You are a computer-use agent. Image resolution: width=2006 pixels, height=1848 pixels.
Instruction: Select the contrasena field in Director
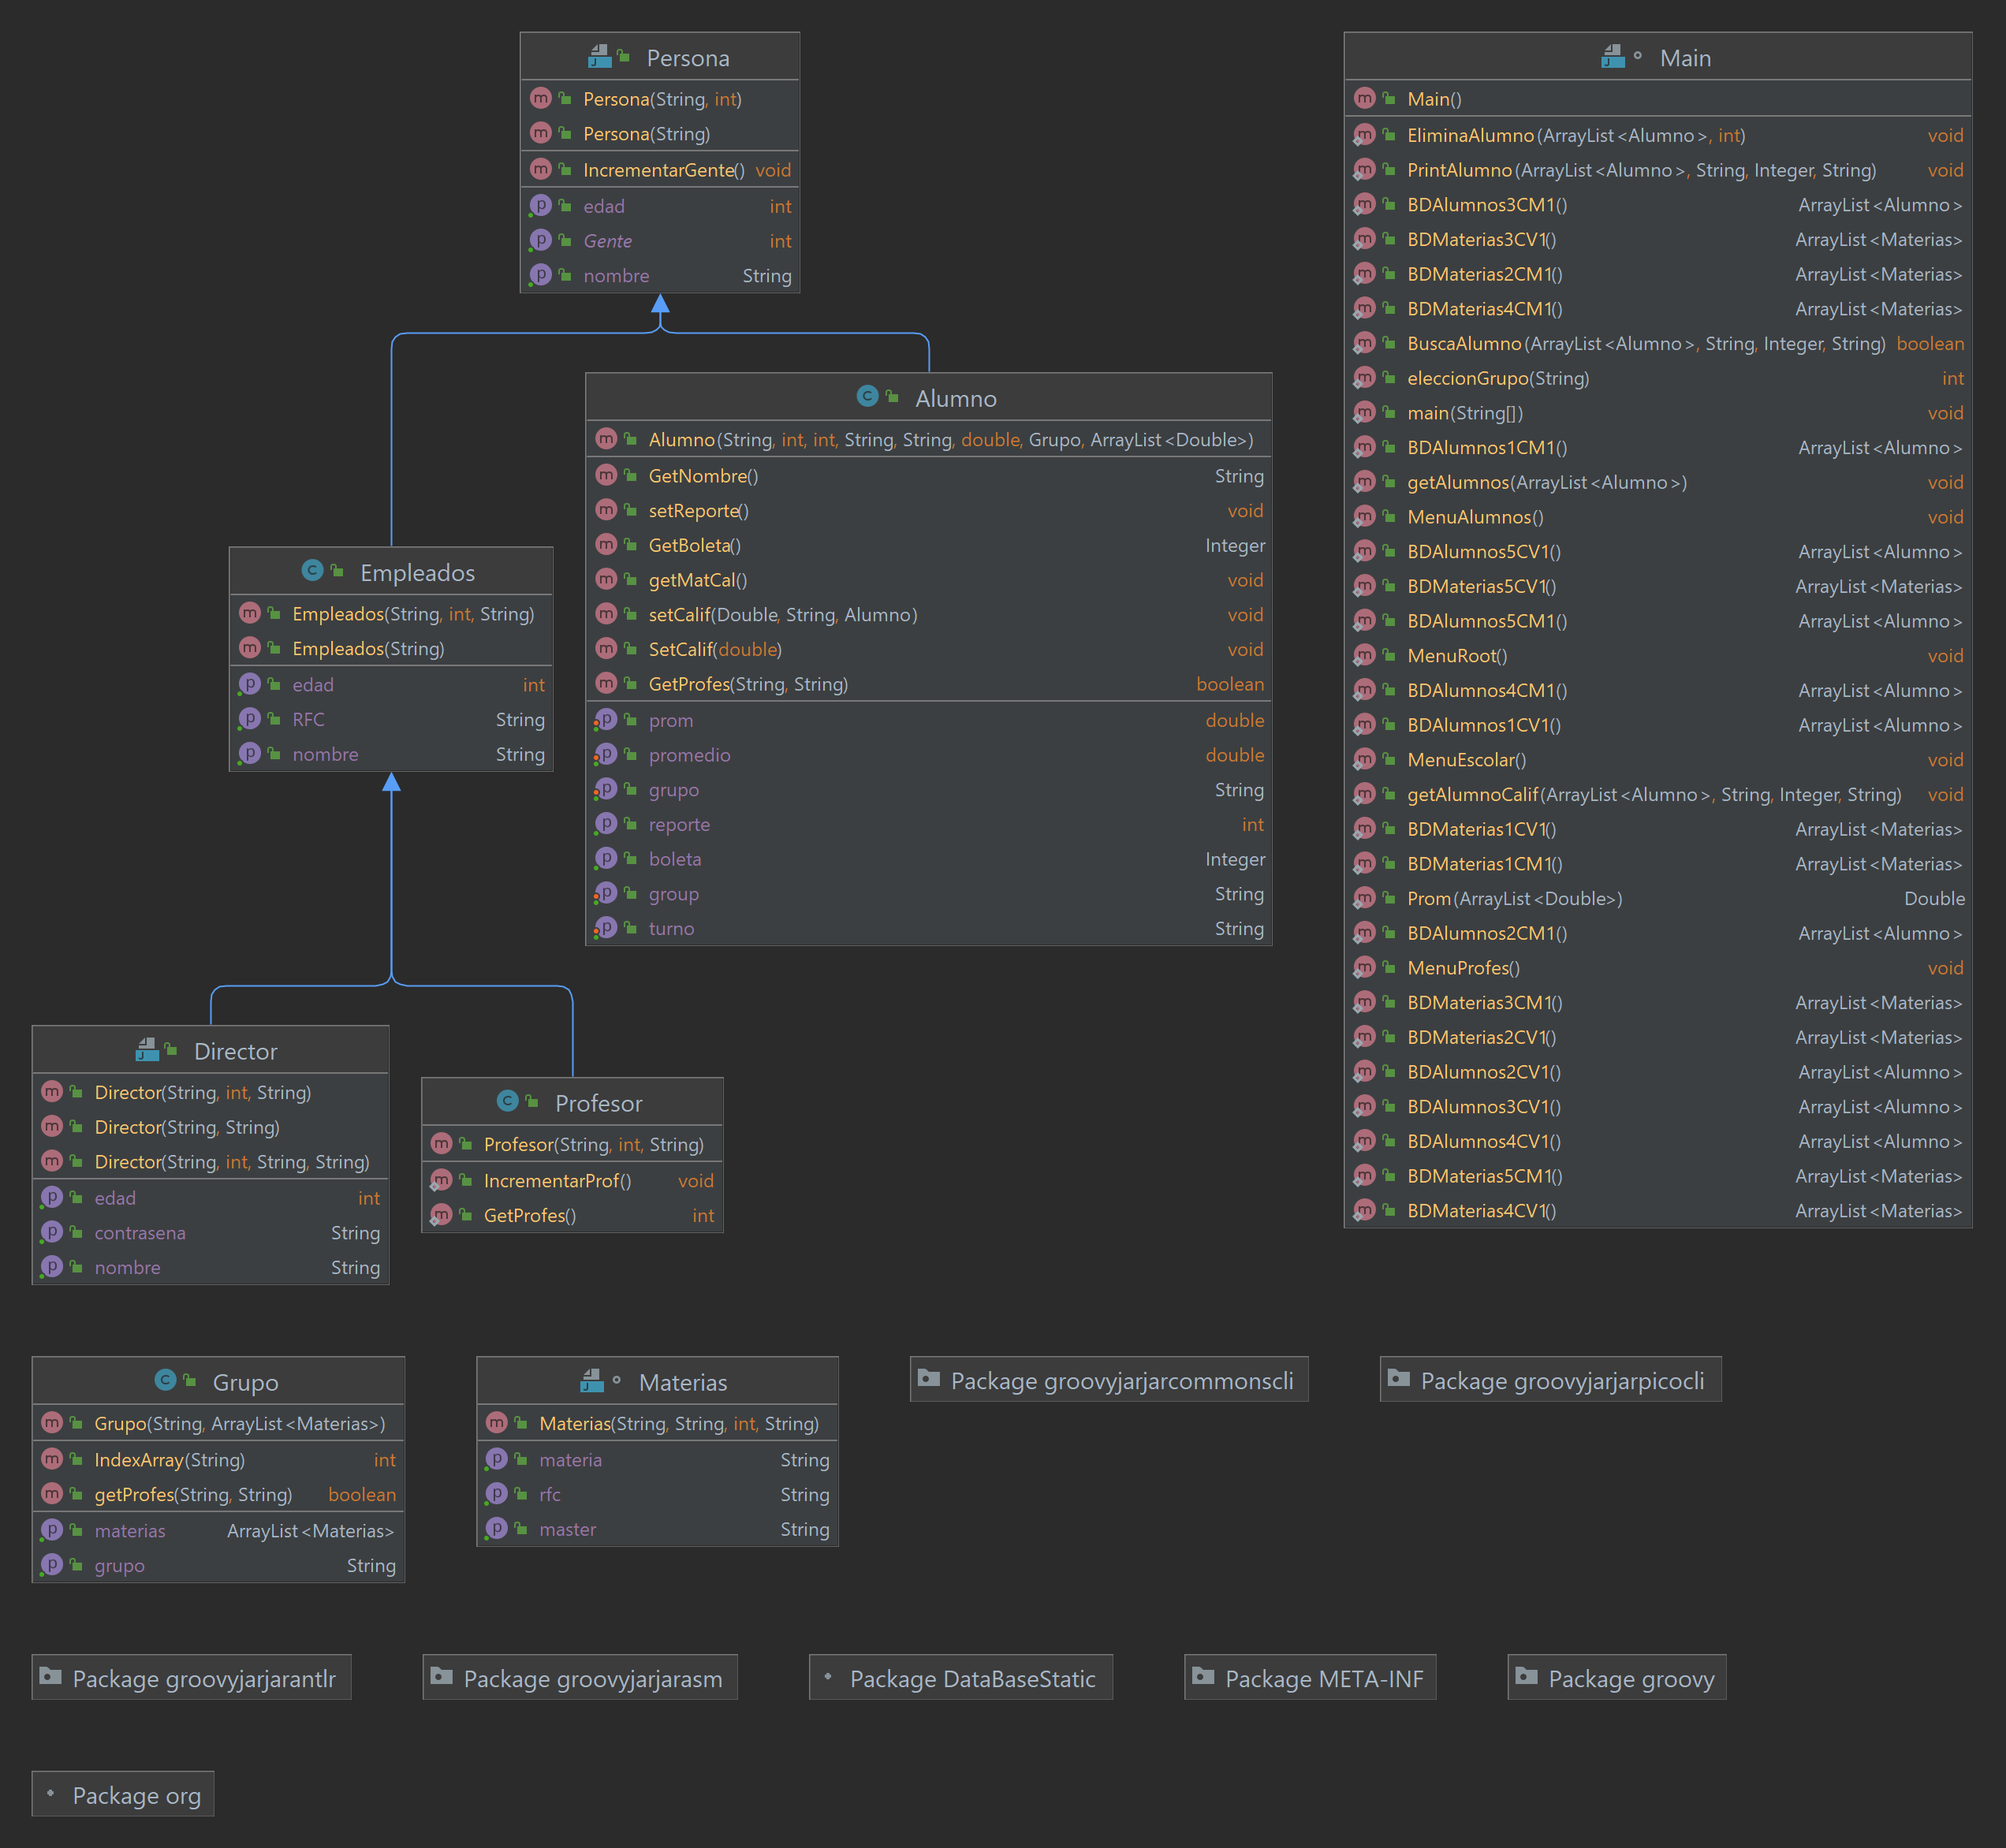(140, 1233)
